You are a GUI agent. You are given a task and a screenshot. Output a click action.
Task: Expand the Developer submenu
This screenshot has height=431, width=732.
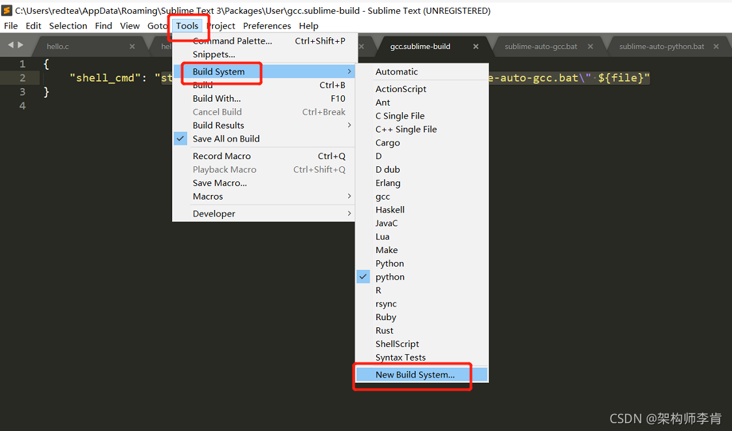tap(264, 213)
